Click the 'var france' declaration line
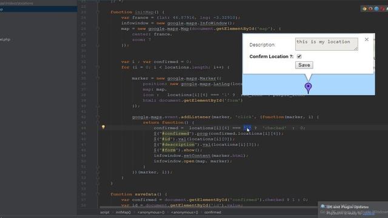 [181, 18]
